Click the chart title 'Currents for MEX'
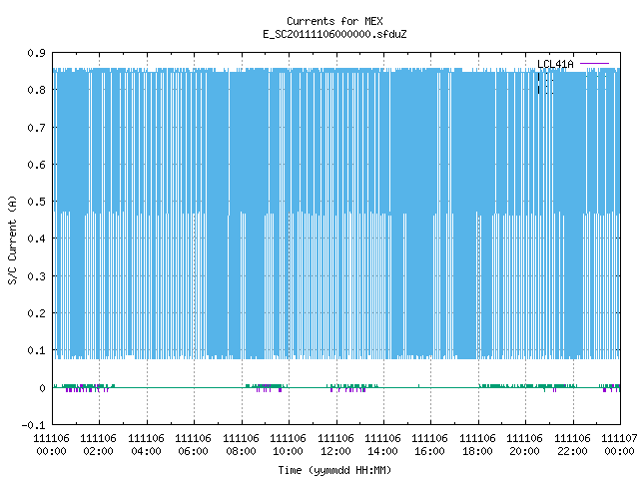This screenshot has height=479, width=639. click(x=334, y=21)
